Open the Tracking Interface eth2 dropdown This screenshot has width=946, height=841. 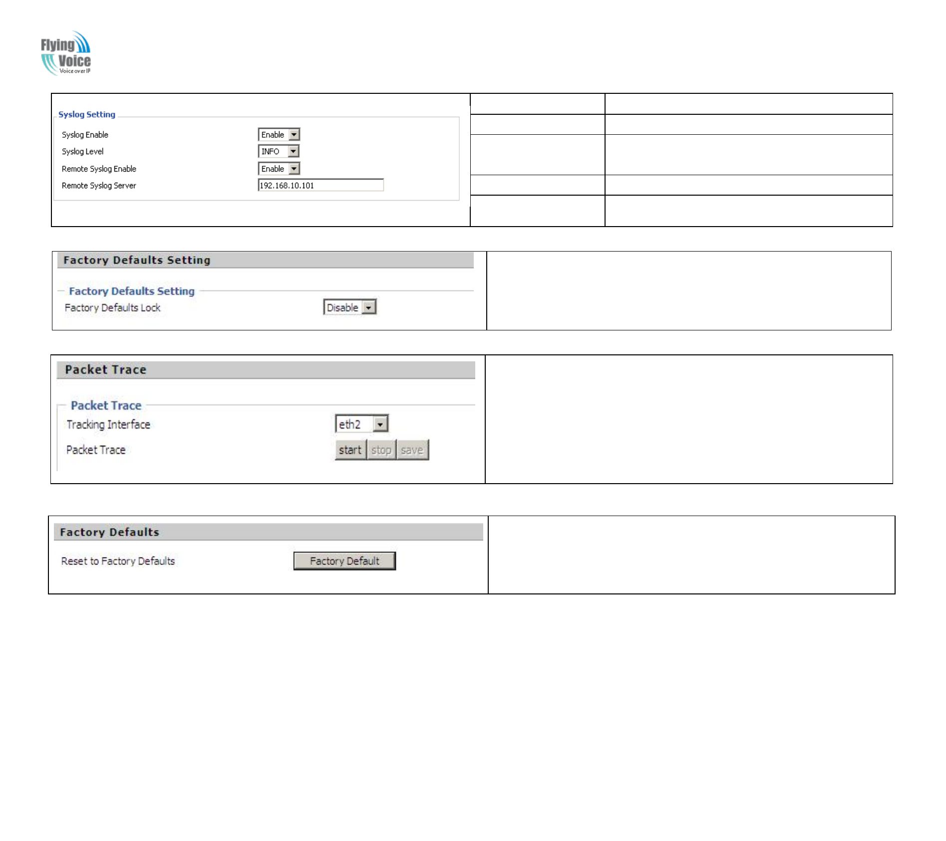coord(362,424)
